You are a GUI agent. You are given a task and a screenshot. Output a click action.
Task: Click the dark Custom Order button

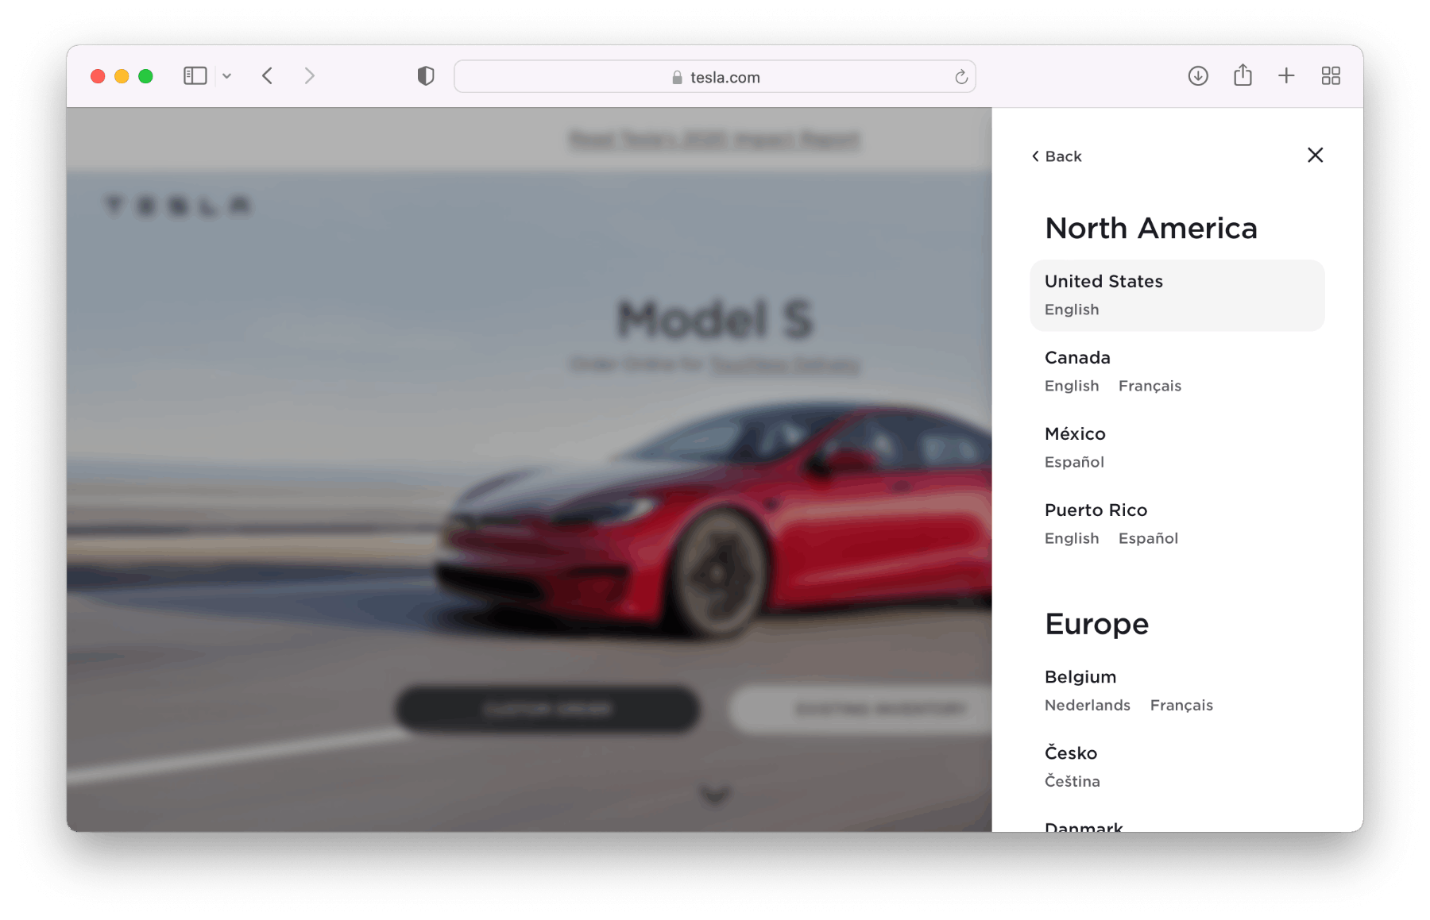(x=547, y=709)
